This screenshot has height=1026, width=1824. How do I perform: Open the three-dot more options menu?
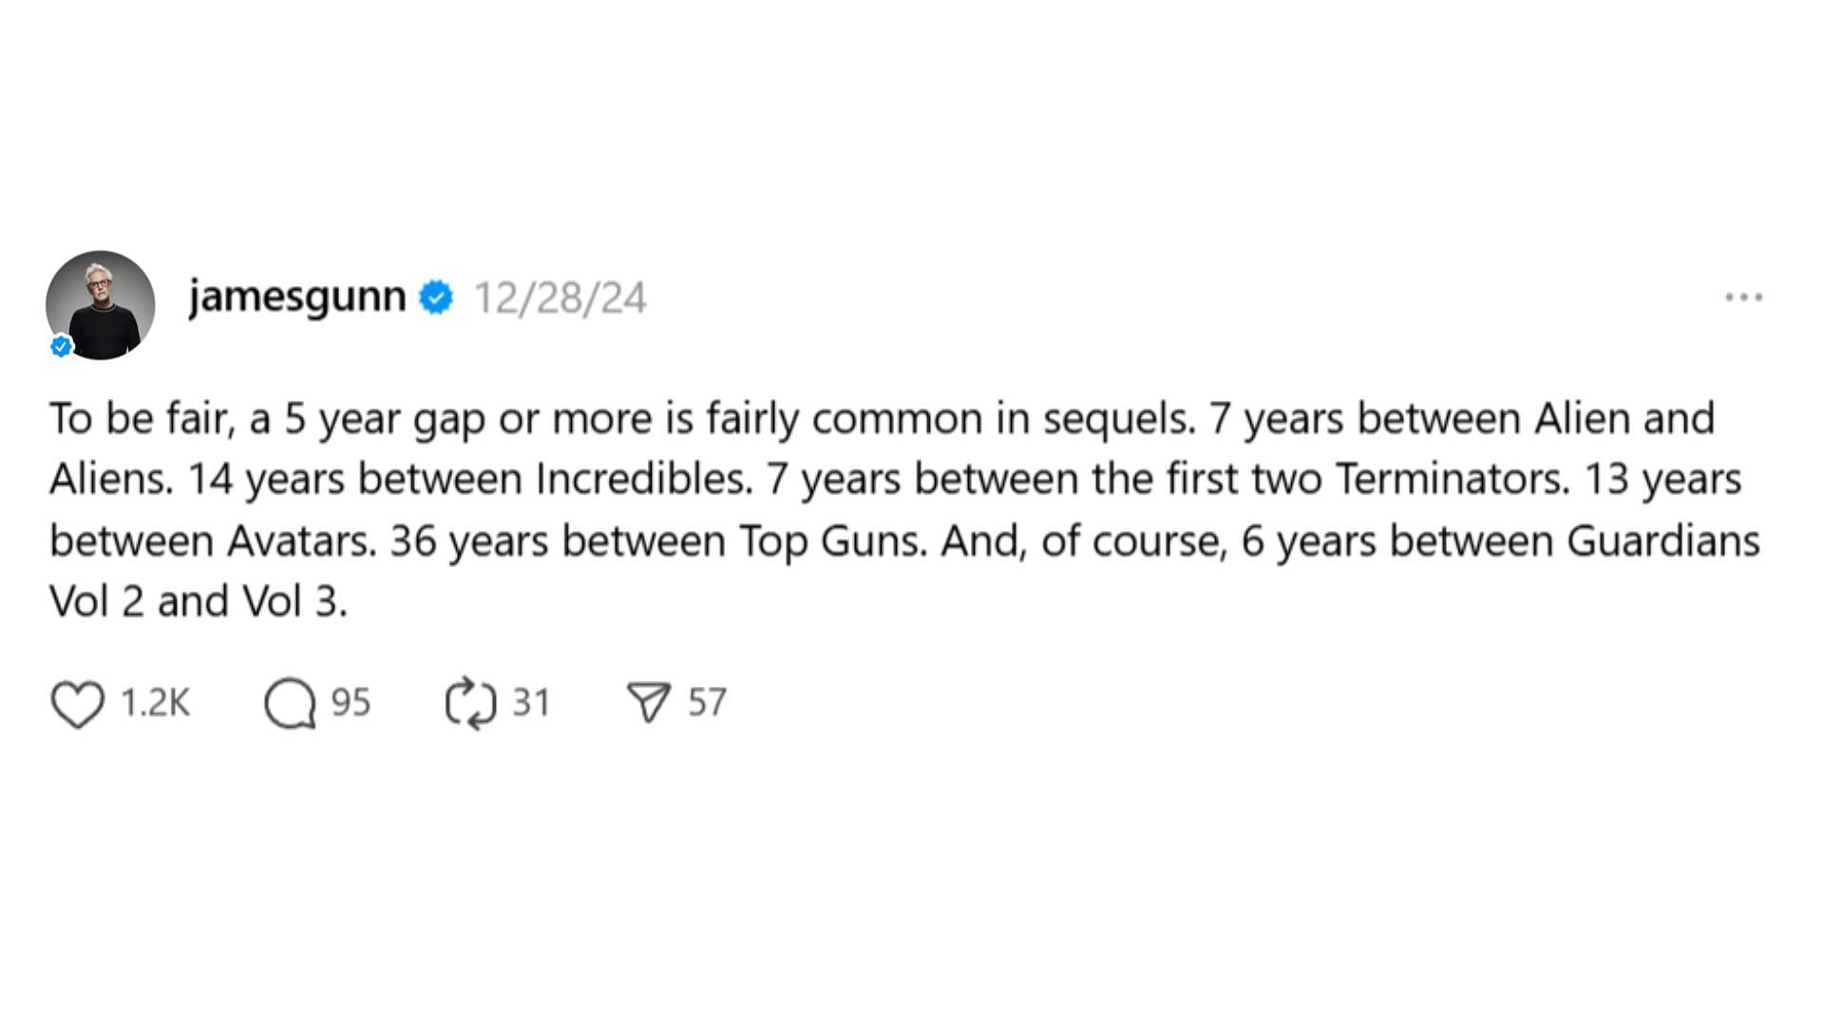point(1743,297)
